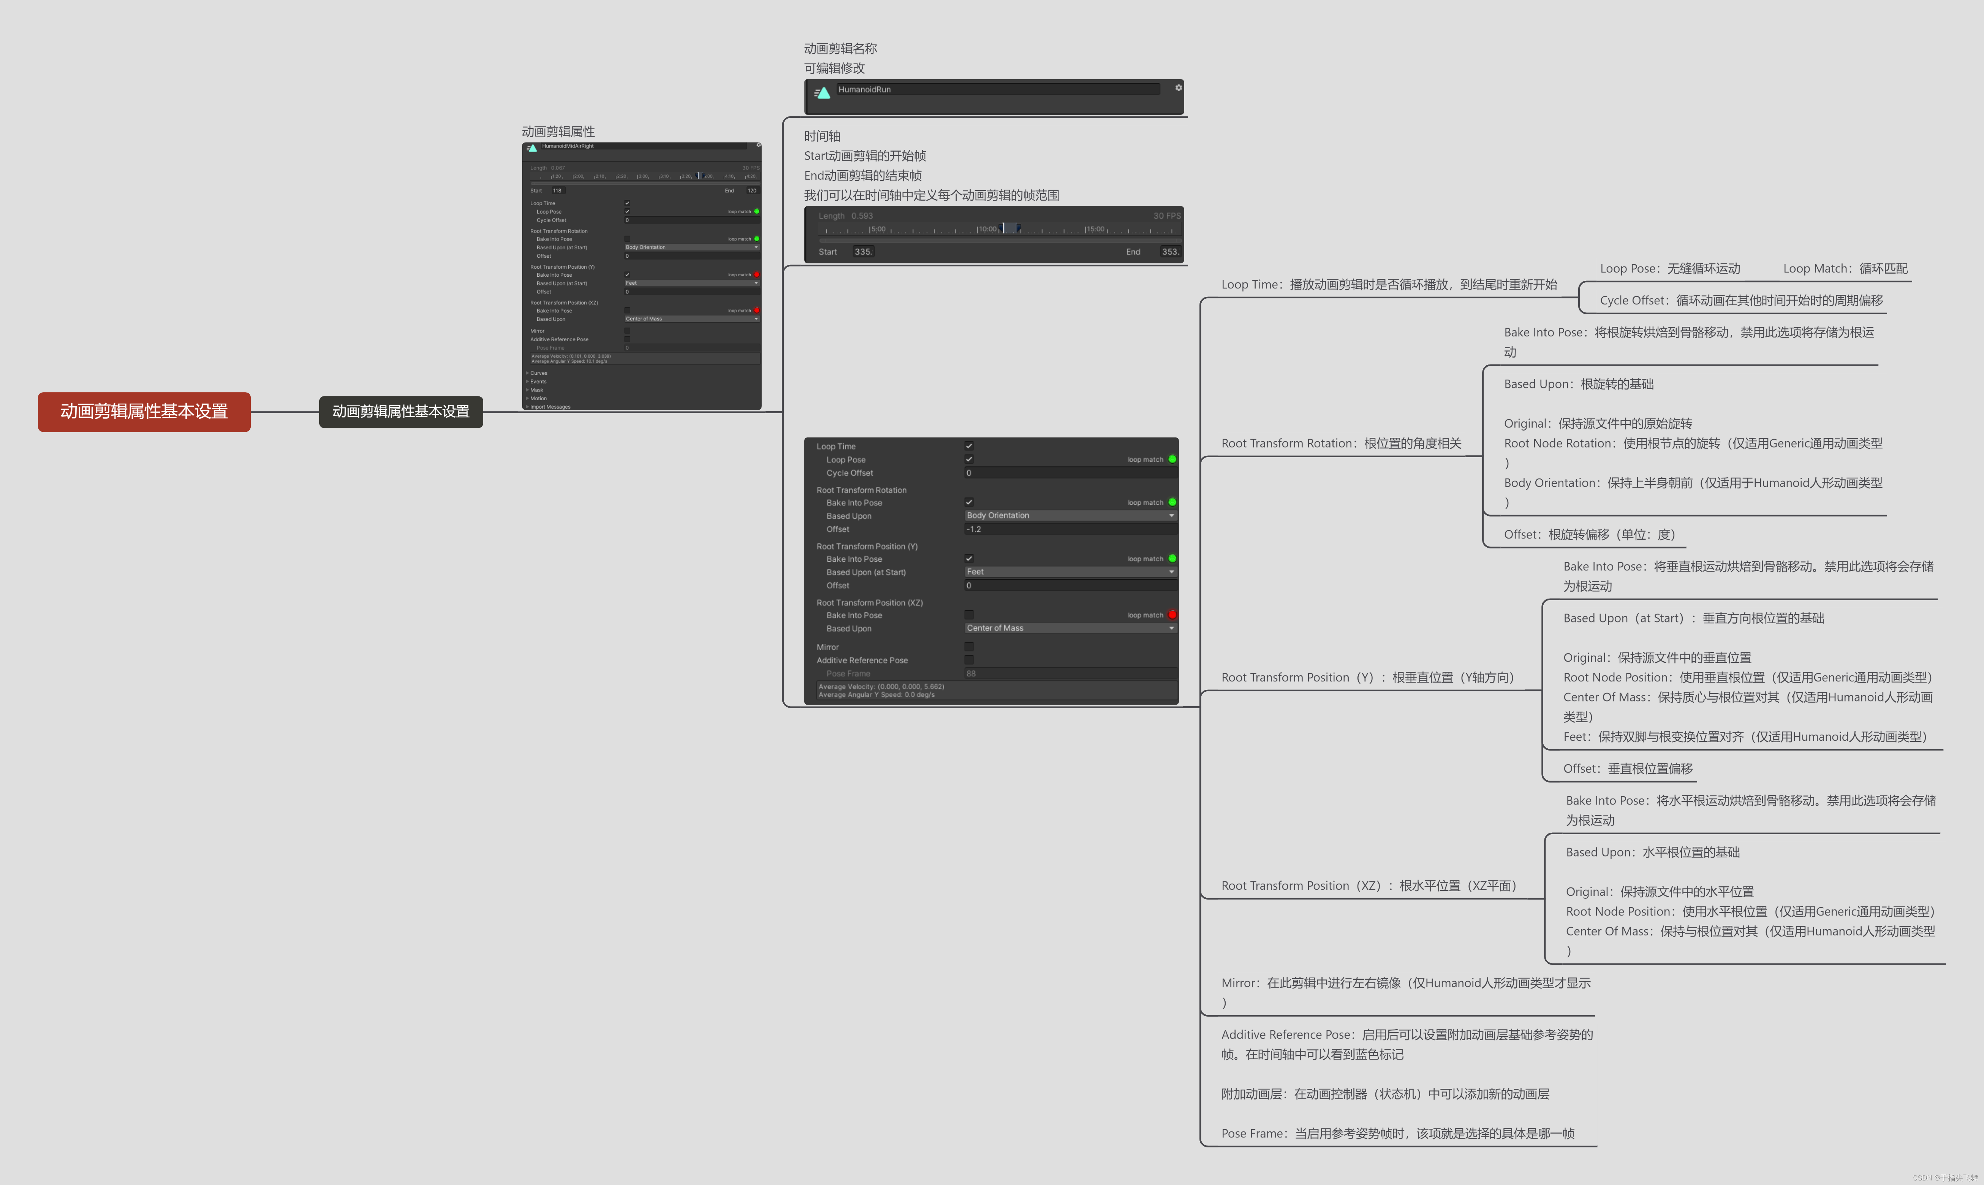The image size is (1984, 1185).
Task: Click the animation clip icon beside HumanoidRun
Action: [x=822, y=93]
